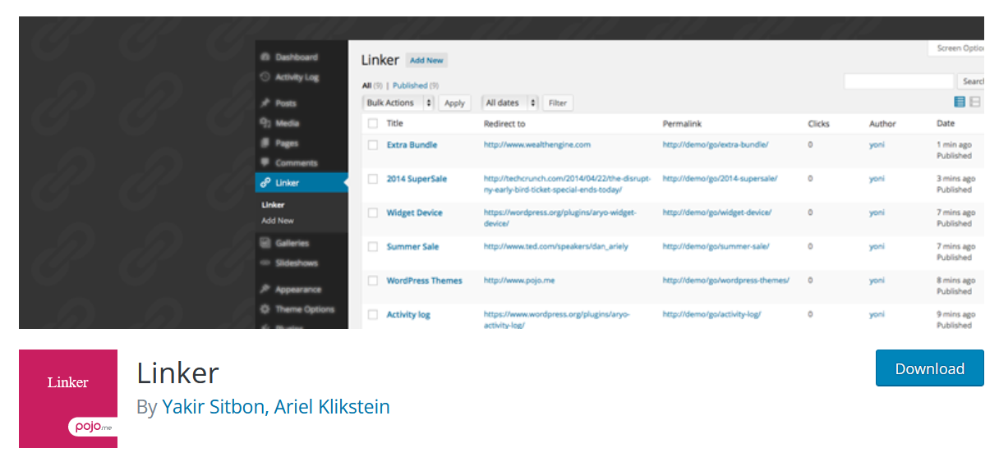The height and width of the screenshot is (457, 999).
Task: Open Comments in the admin menu
Action: [x=296, y=162]
